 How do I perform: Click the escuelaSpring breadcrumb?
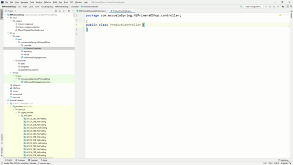pos(47,6)
